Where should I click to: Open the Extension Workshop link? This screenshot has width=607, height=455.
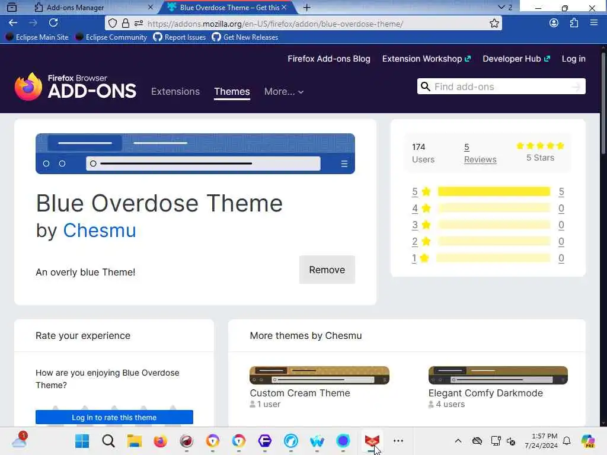point(426,59)
